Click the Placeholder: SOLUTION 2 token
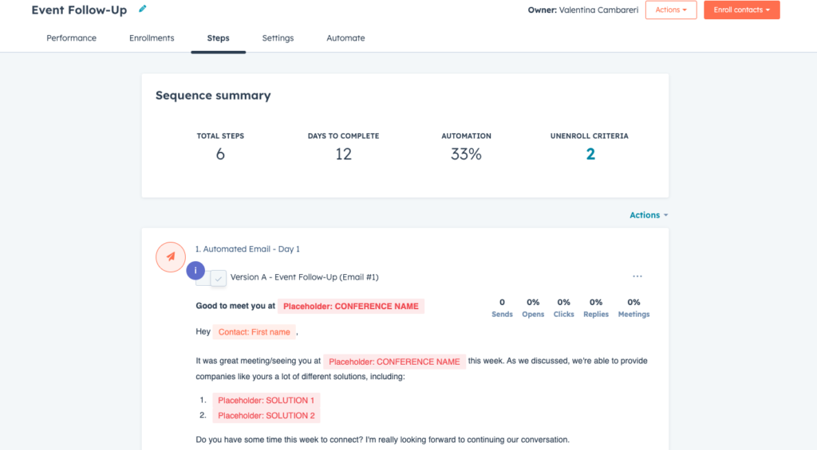Viewport: 817px width, 450px height. click(266, 416)
